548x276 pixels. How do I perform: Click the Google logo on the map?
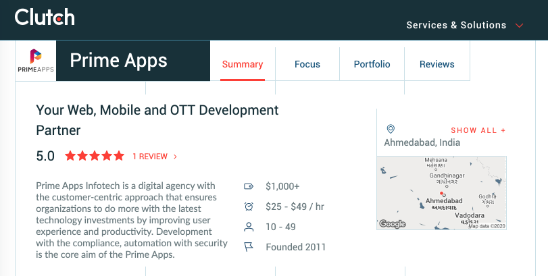point(392,224)
